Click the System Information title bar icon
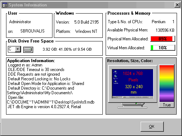Image resolution: width=182 pixels, height=136 pixels. coord(5,5)
